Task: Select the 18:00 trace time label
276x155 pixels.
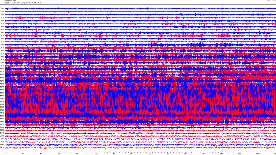Action: (x=2, y=116)
